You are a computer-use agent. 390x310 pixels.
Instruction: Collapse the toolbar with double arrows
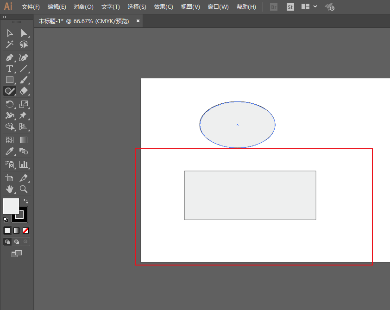(6, 17)
